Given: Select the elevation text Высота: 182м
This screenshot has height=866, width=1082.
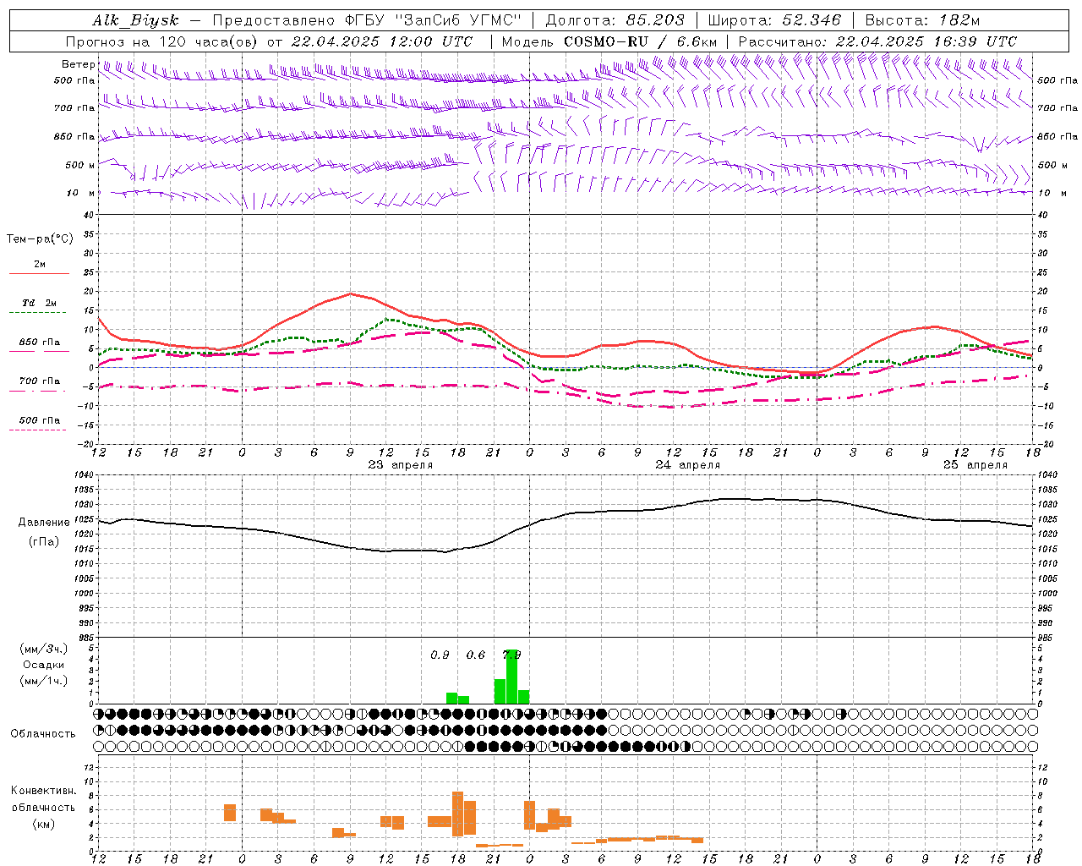Looking at the screenshot, I should pos(922,21).
